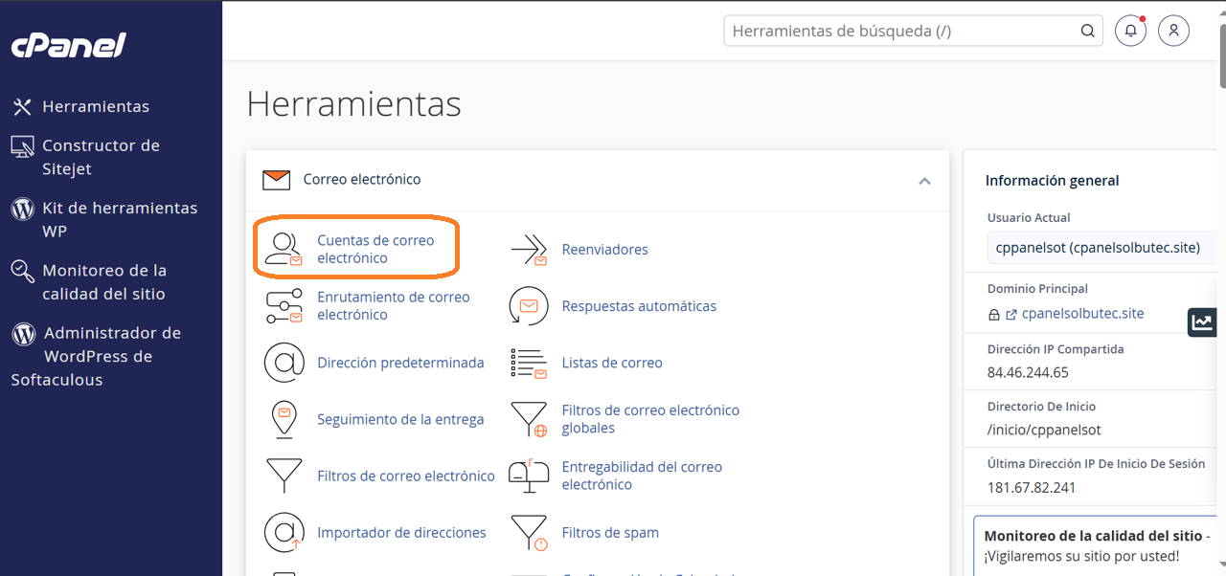This screenshot has width=1226, height=576.
Task: Click the Respuestas automáticas icon
Action: coord(529,306)
